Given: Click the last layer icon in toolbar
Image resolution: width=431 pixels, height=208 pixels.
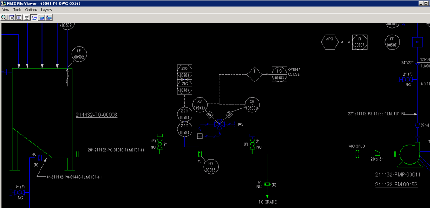Looking at the screenshot, I should pos(49,18).
